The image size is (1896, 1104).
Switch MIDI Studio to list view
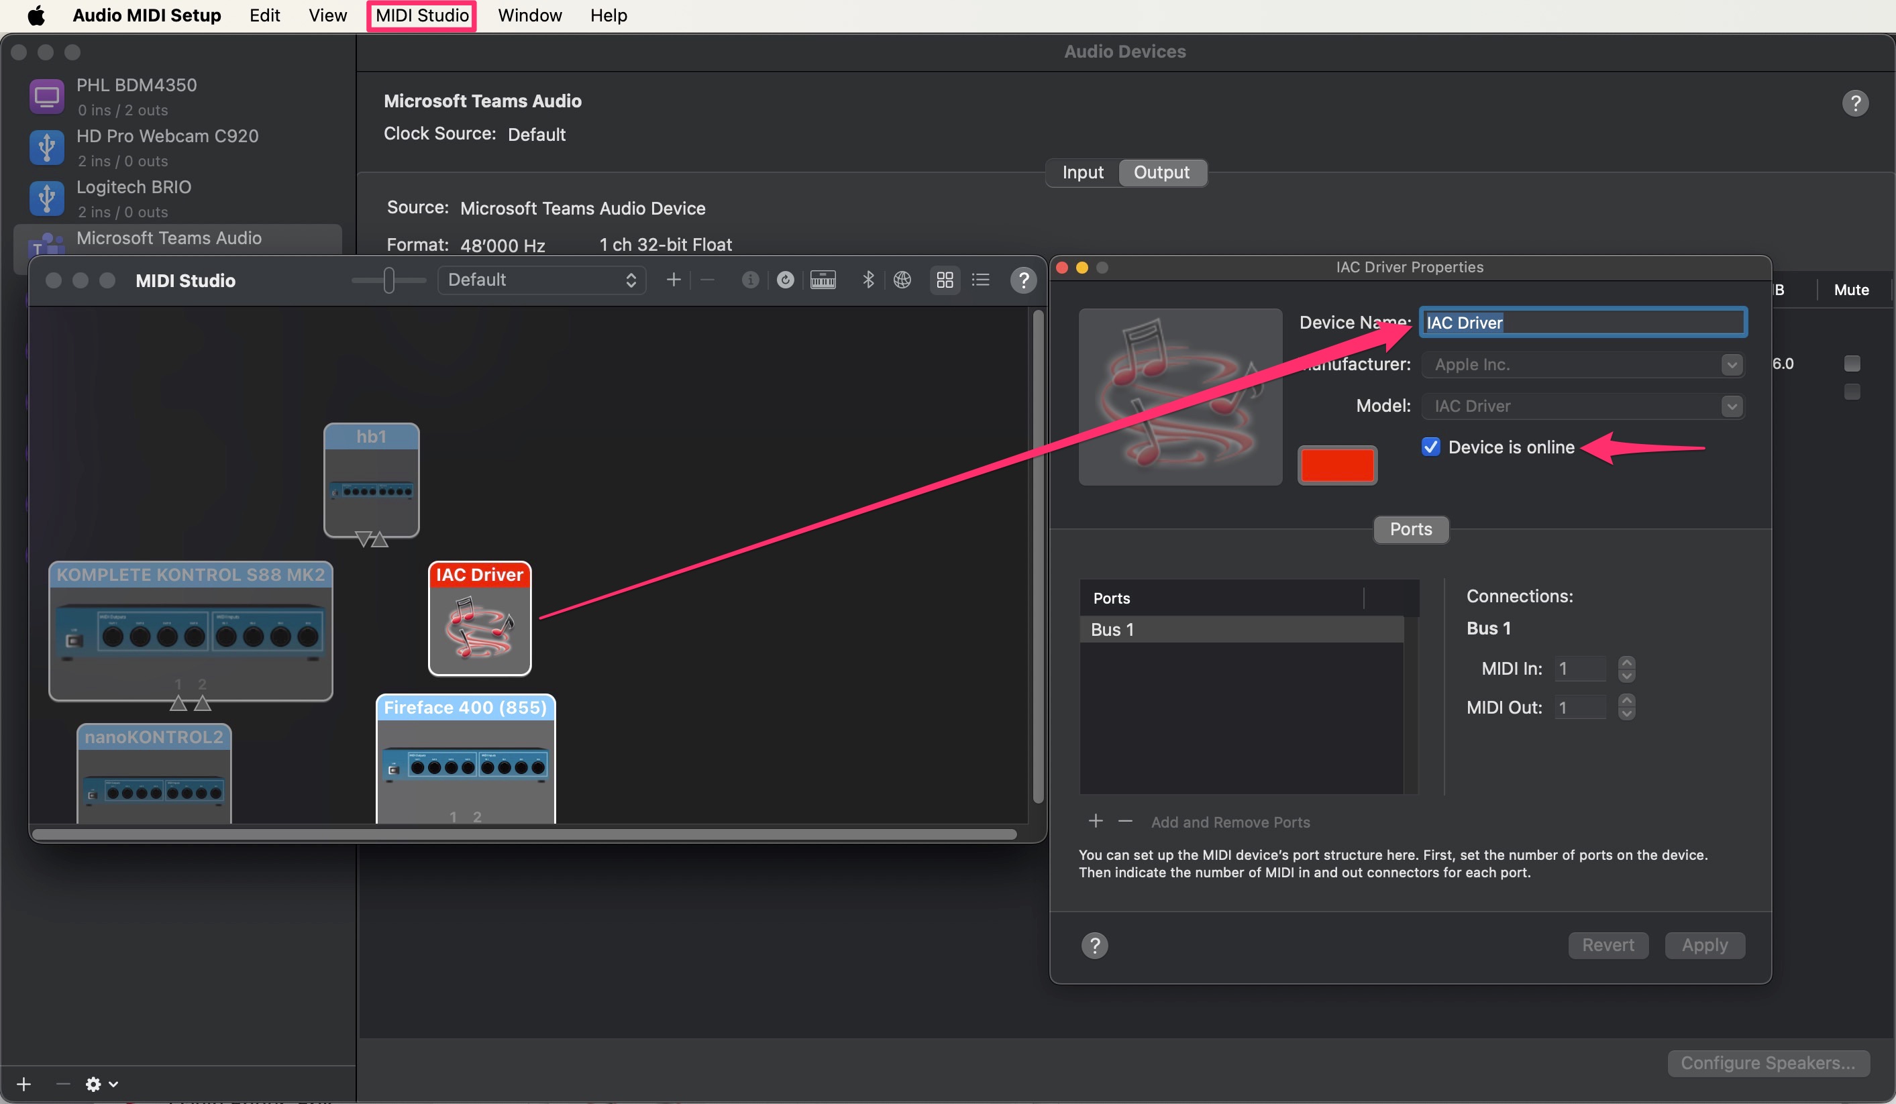(x=980, y=280)
